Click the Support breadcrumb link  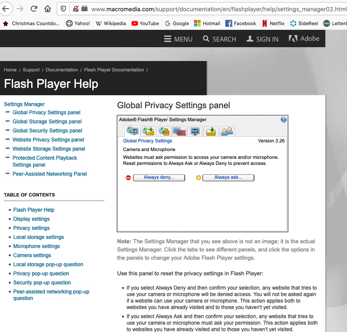31,70
